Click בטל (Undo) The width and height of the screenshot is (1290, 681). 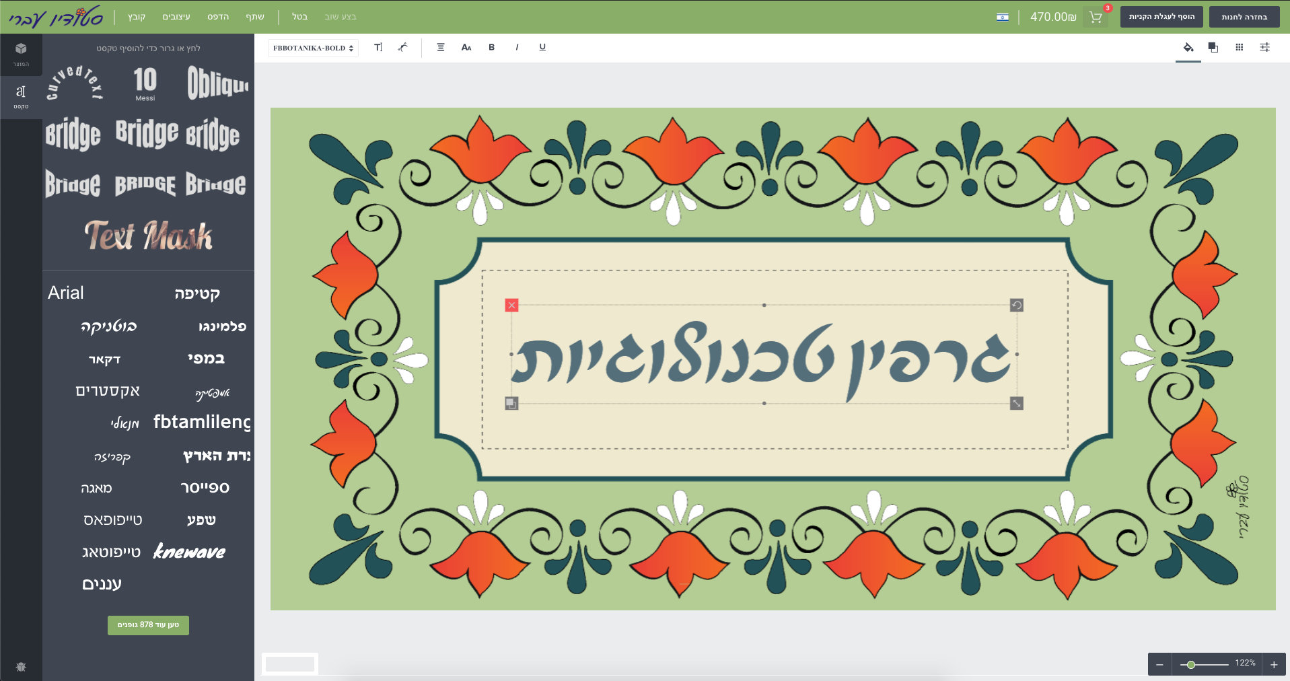coord(299,17)
